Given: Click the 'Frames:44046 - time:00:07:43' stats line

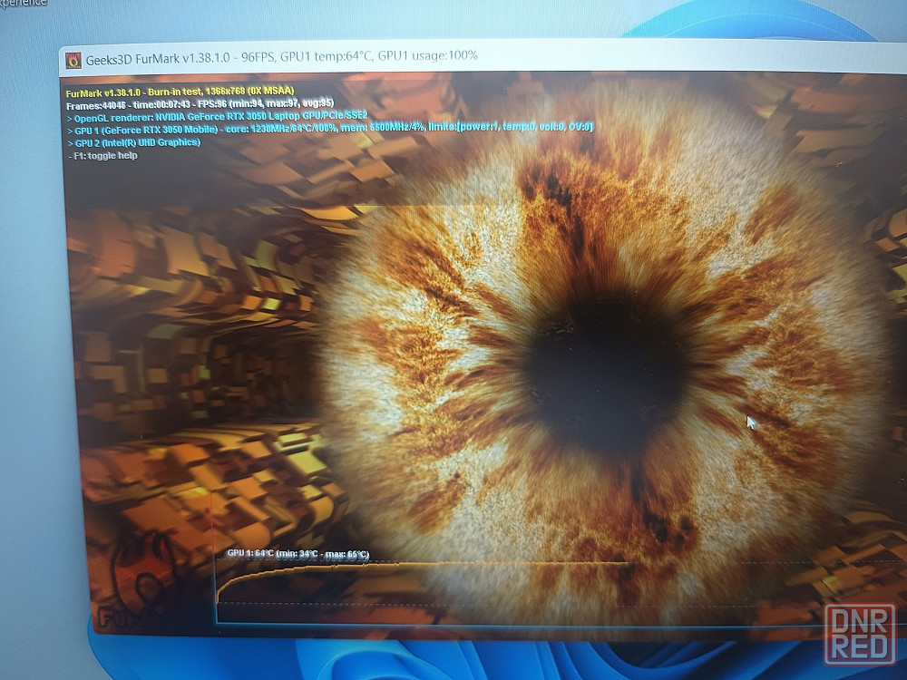Looking at the screenshot, I should click(x=200, y=104).
